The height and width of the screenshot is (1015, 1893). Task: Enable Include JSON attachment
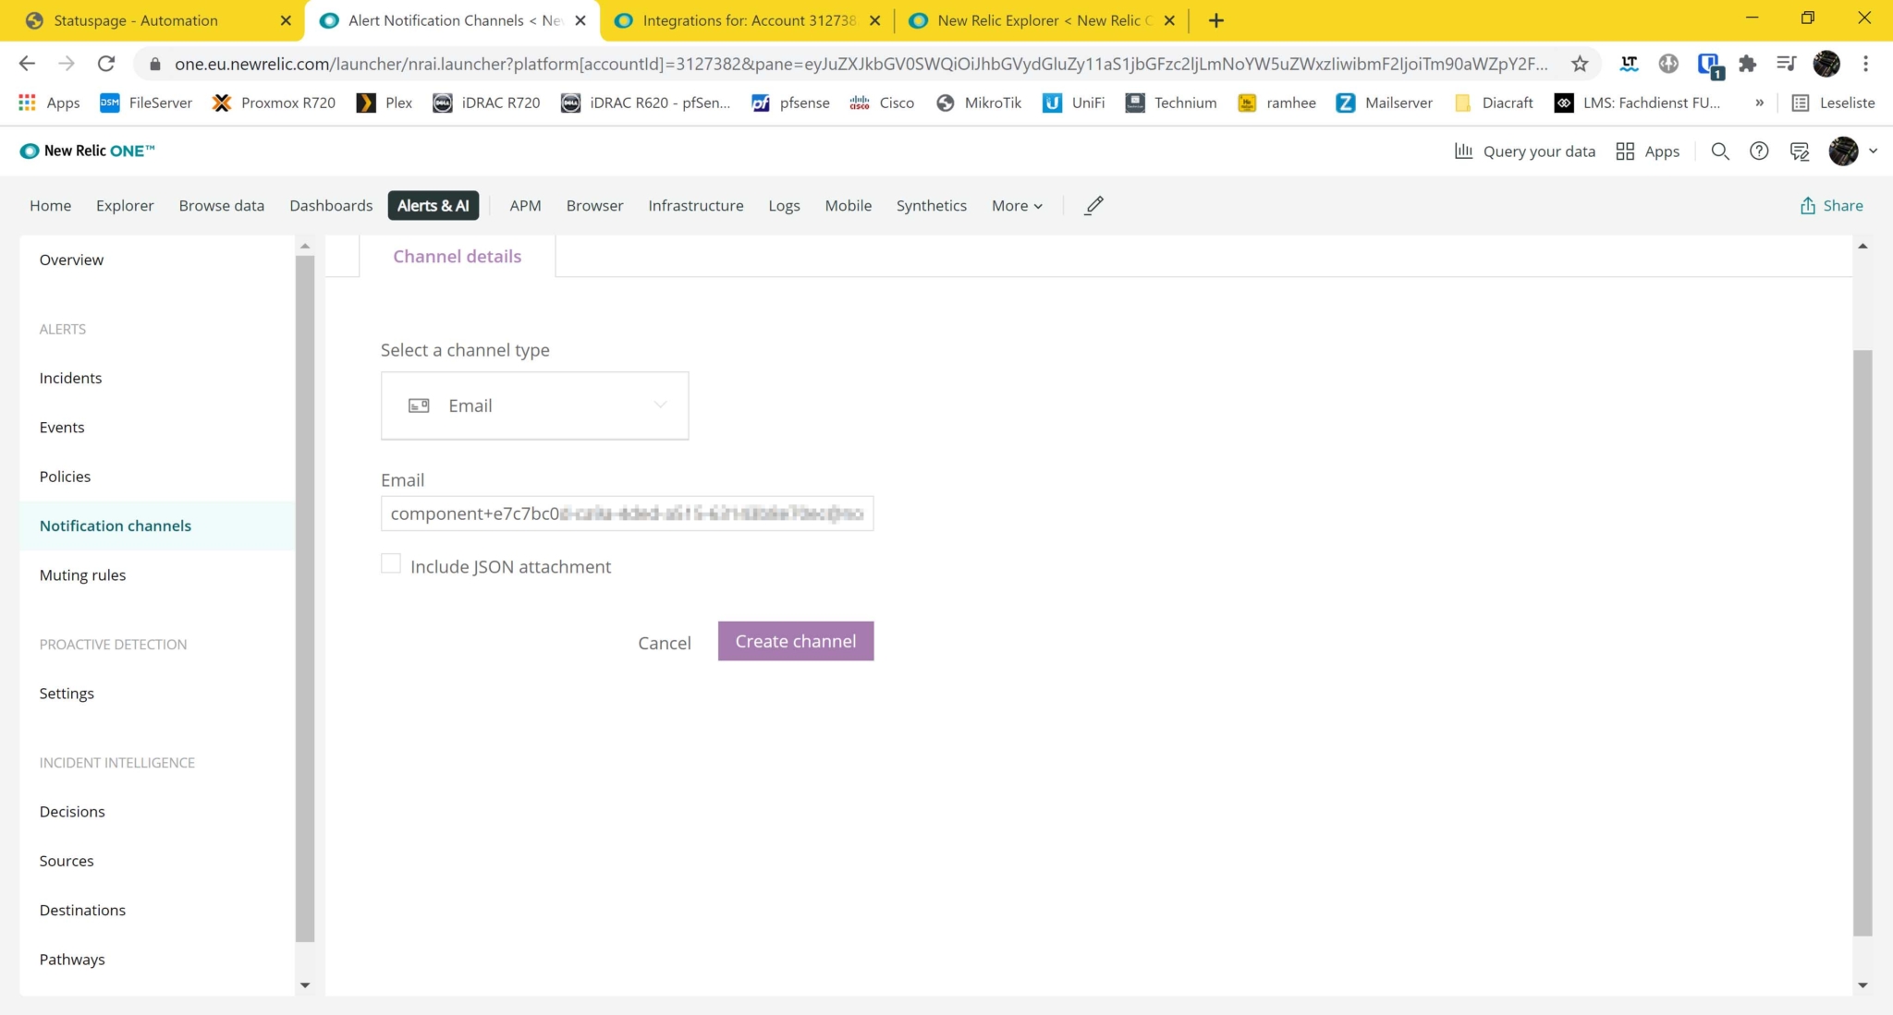pos(390,563)
